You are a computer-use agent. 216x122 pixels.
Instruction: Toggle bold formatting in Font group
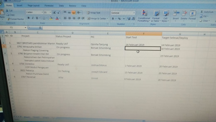[29, 18]
